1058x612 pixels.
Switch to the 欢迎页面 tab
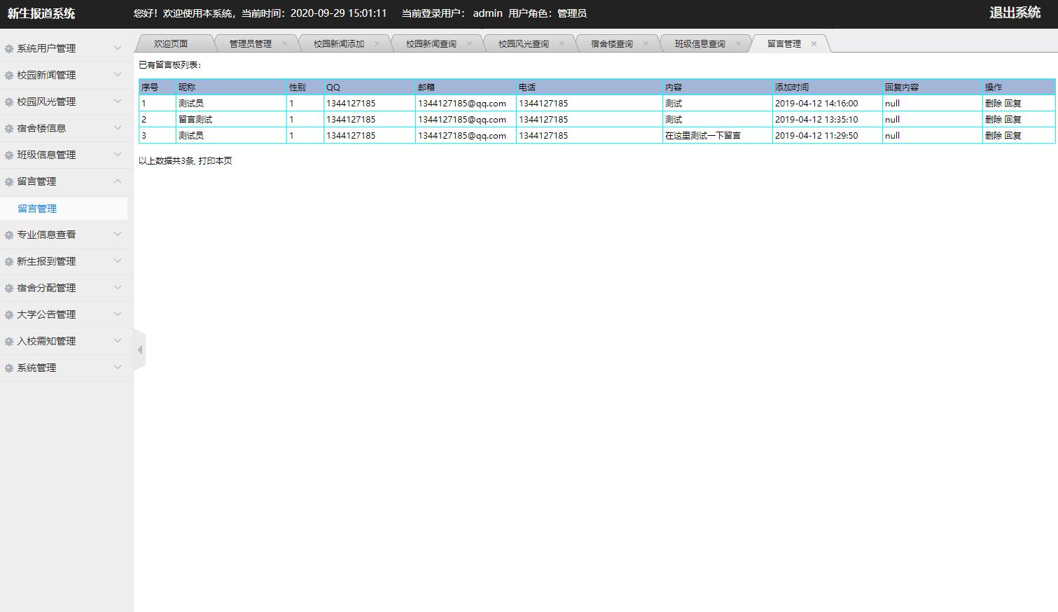171,43
